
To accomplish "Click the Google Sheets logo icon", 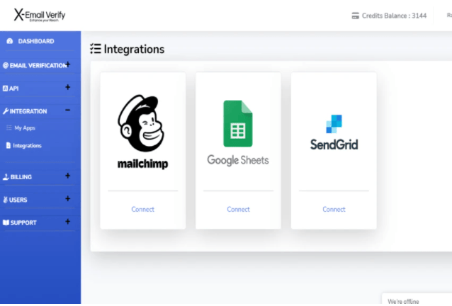I will pyautogui.click(x=238, y=123).
